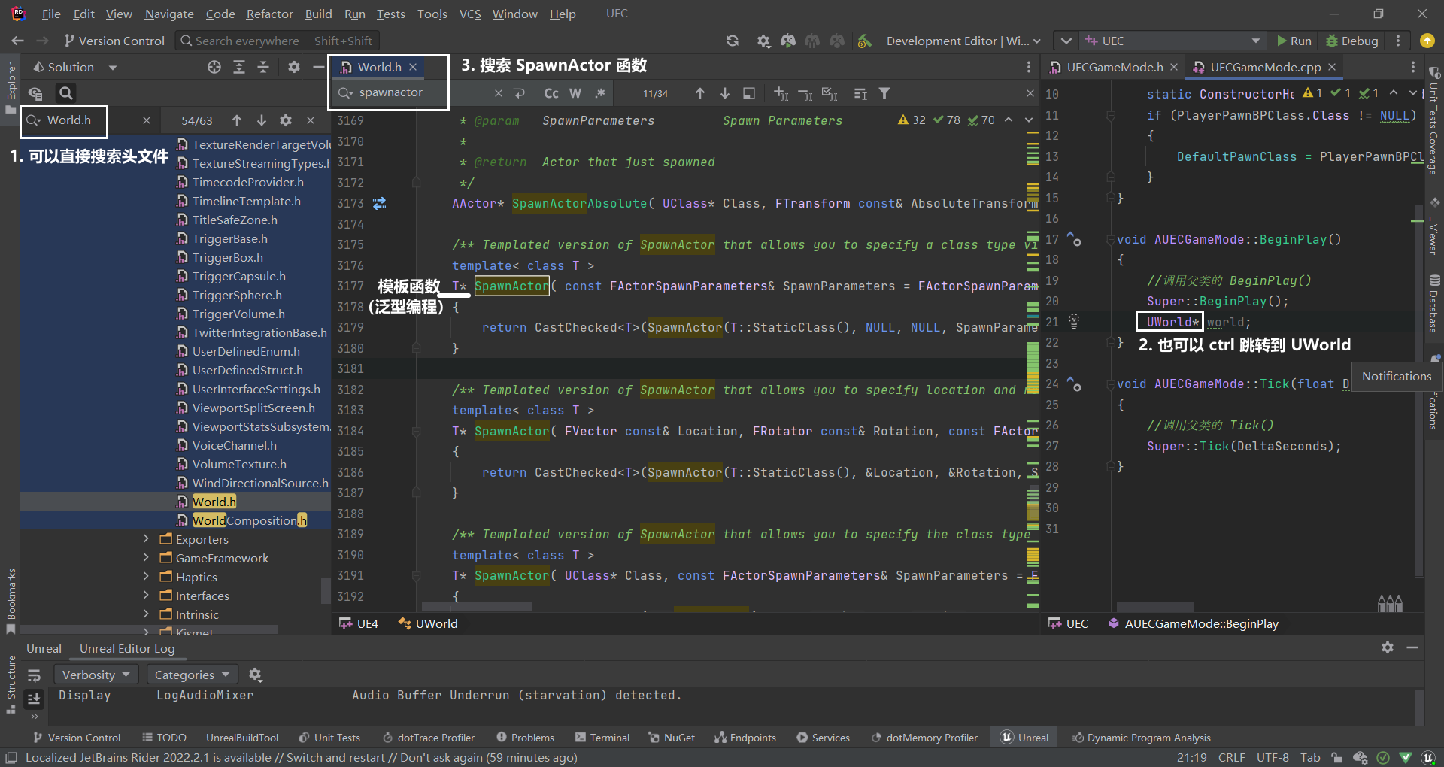This screenshot has height=767, width=1444.
Task: Switch to the UECGameMode.h tab
Action: click(x=1114, y=68)
